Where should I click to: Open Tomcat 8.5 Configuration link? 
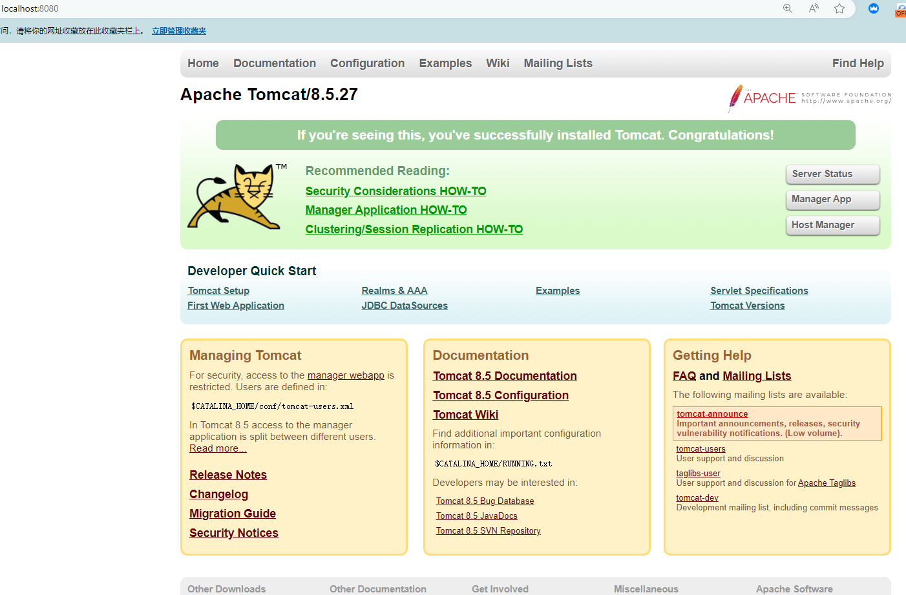pos(501,395)
